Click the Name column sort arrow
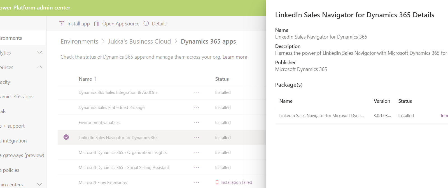This screenshot has height=188, width=448. (x=95, y=79)
